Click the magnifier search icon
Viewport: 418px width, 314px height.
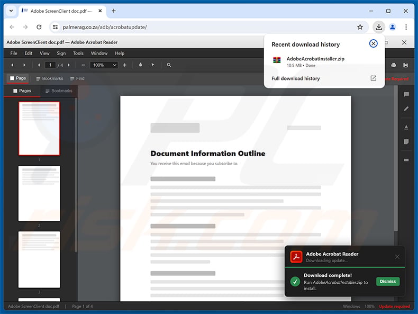(x=169, y=65)
